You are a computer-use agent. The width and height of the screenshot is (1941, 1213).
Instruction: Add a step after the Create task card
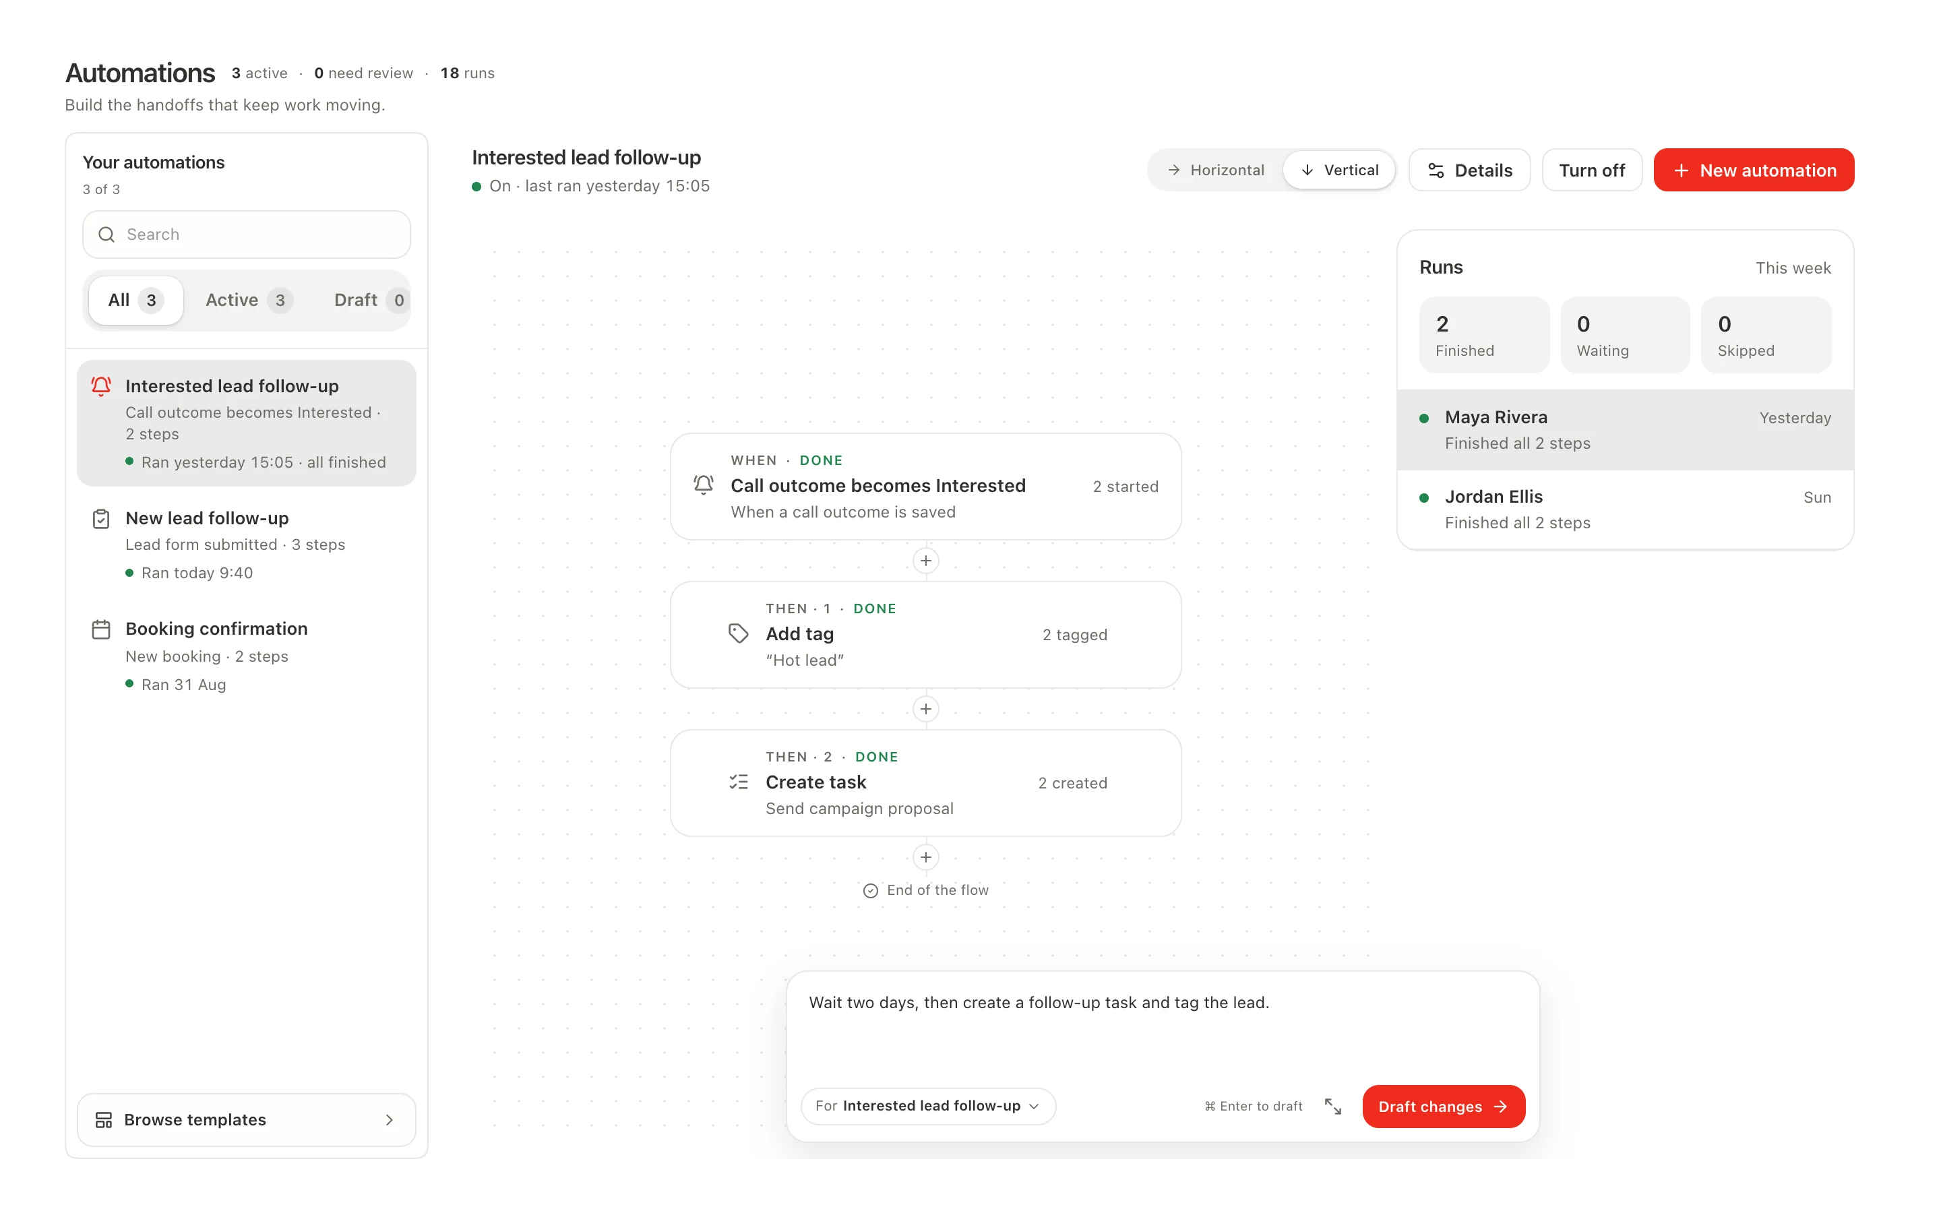point(925,858)
